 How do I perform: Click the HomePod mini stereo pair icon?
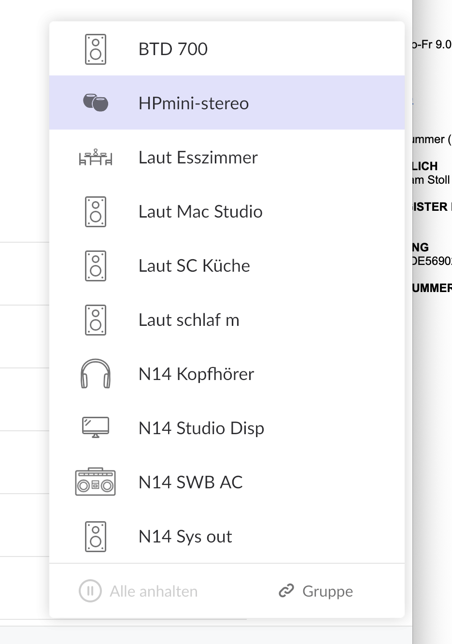point(96,102)
